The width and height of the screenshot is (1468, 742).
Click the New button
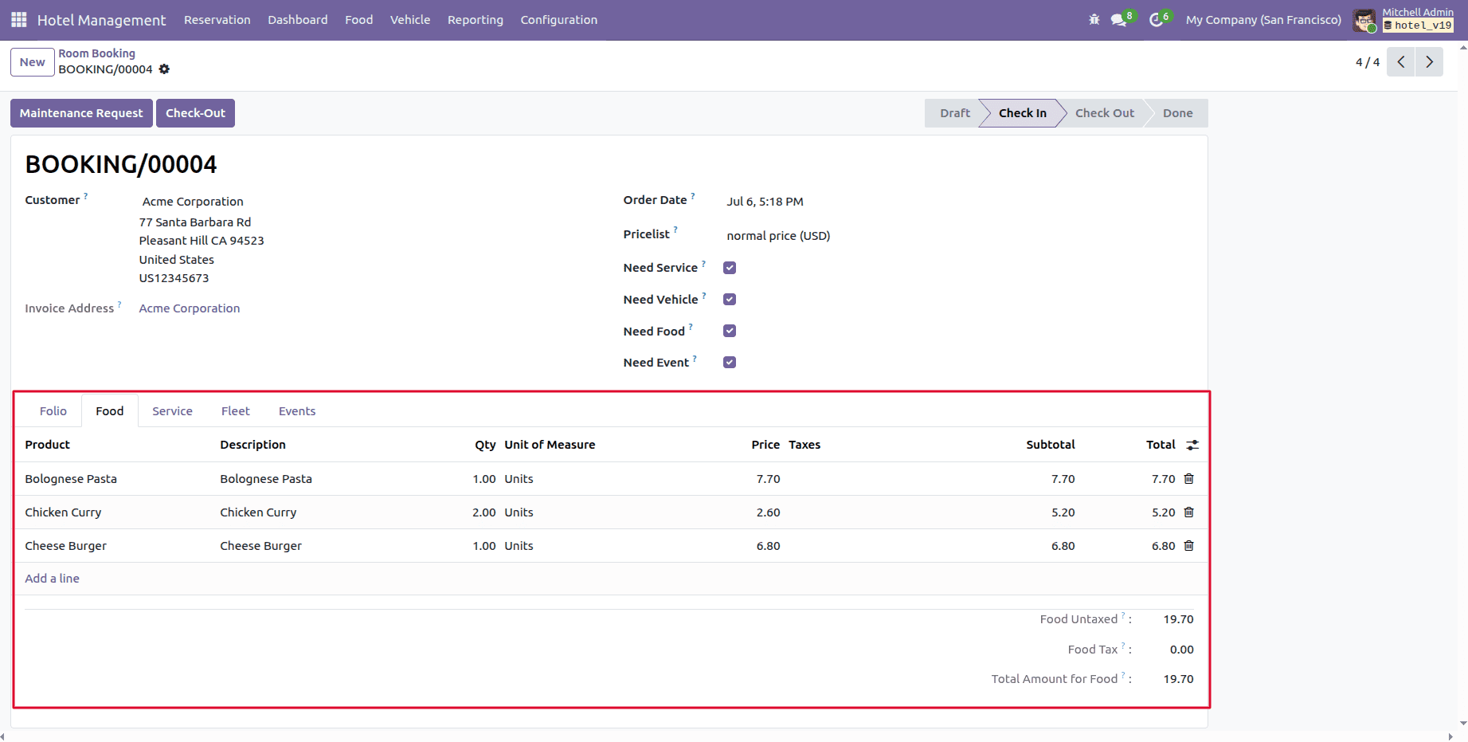[33, 62]
